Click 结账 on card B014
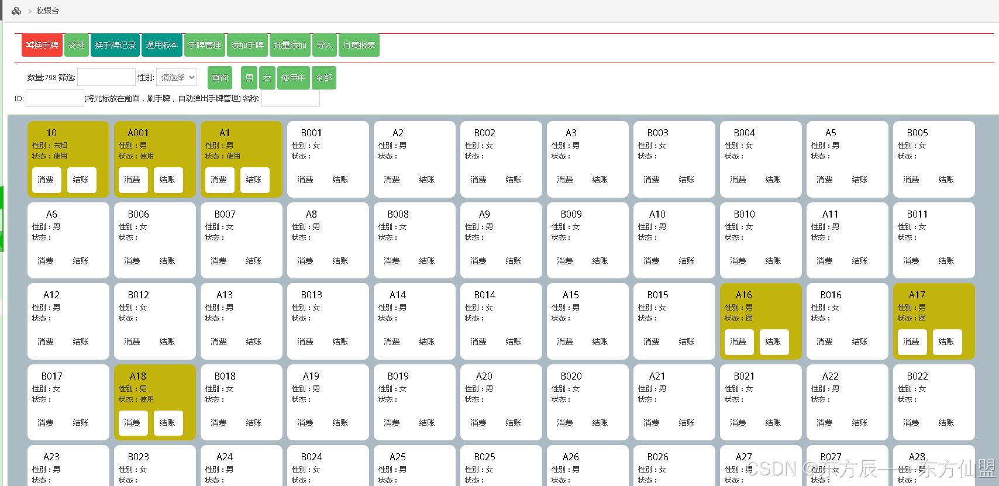The image size is (999, 486). (514, 342)
